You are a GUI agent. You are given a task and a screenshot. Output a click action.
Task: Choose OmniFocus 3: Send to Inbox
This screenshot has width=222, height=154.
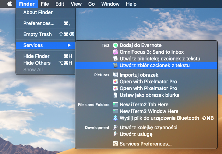click(x=146, y=52)
